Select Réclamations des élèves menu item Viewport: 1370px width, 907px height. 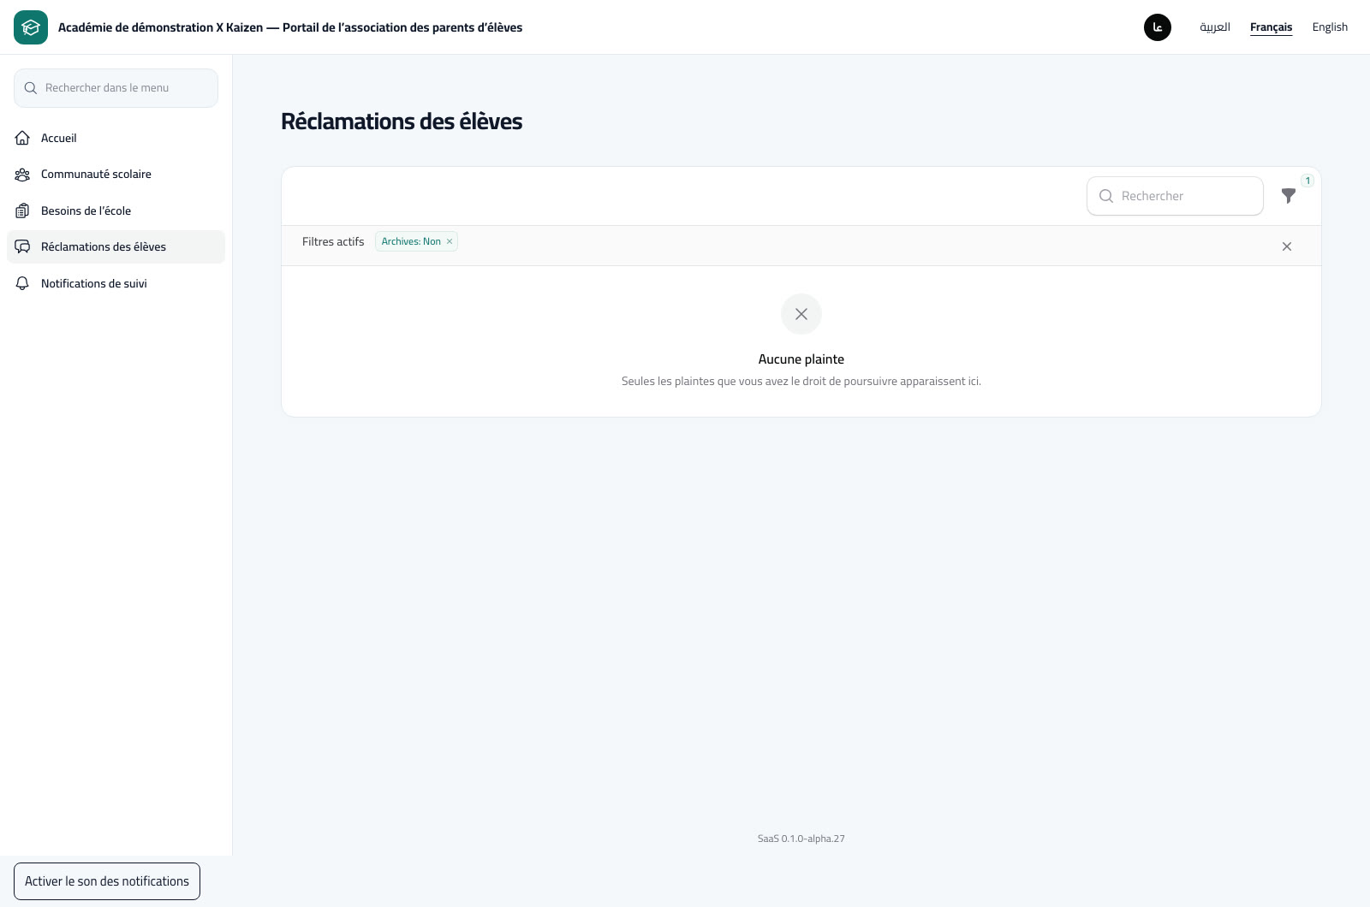click(116, 246)
